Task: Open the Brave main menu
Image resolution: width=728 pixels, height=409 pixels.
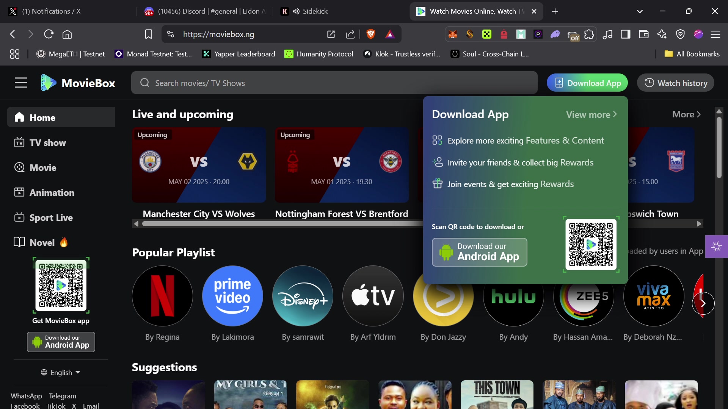Action: [715, 34]
